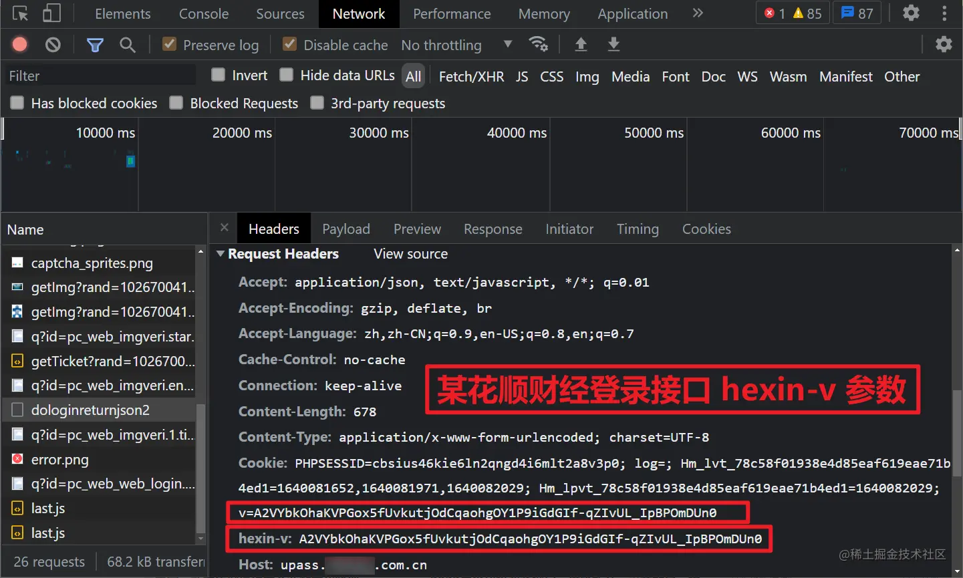
Task: Open the network search magnifier icon
Action: [x=127, y=45]
